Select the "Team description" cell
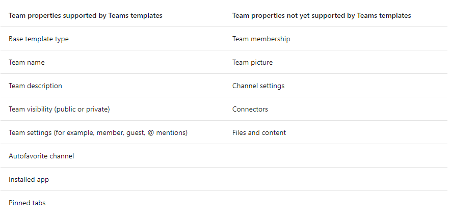This screenshot has height=219, width=451. coord(35,86)
